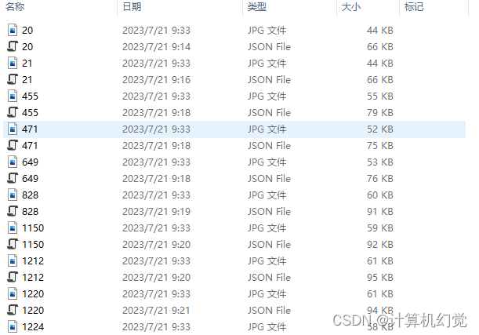
Task: Select the JSON file icon for 455
Action: coord(13,112)
